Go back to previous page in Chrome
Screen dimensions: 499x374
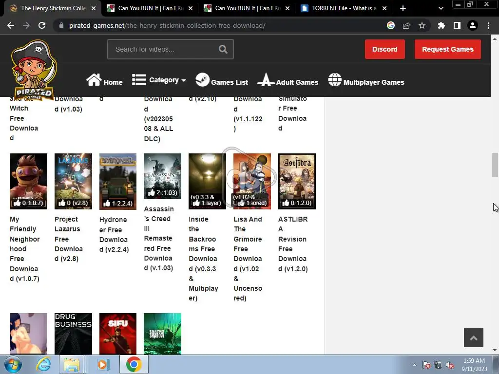tap(11, 25)
